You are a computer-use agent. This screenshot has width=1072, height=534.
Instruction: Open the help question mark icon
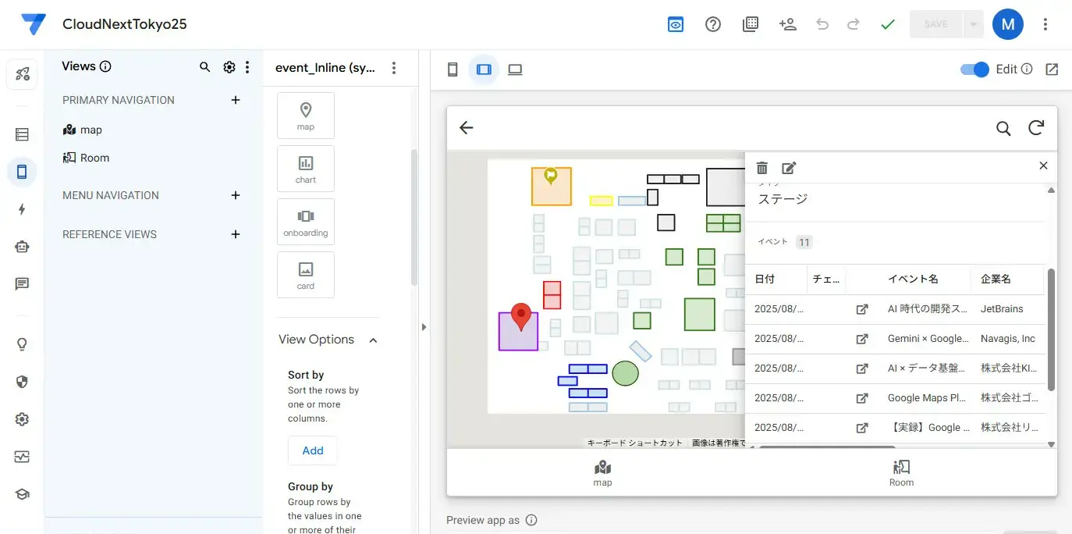(x=712, y=24)
